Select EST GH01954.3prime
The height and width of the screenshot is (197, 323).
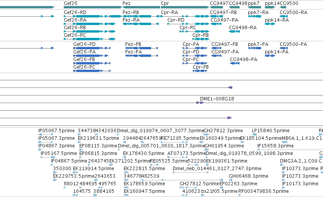(x=207, y=150)
